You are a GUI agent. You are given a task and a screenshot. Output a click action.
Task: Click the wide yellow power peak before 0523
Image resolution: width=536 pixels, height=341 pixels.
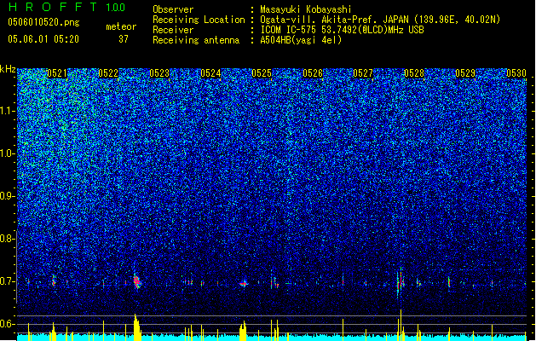coord(137,327)
